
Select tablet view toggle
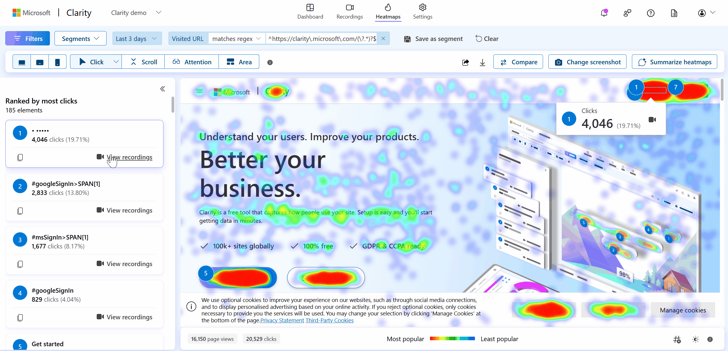(x=40, y=62)
